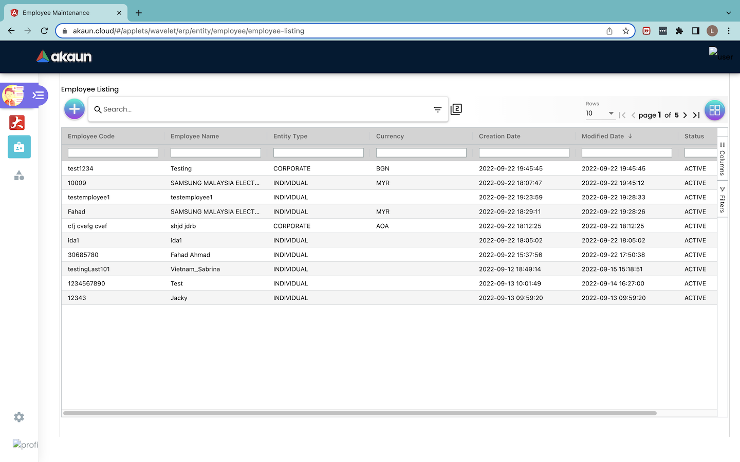
Task: Select the test1234 employee row
Action: pos(81,168)
